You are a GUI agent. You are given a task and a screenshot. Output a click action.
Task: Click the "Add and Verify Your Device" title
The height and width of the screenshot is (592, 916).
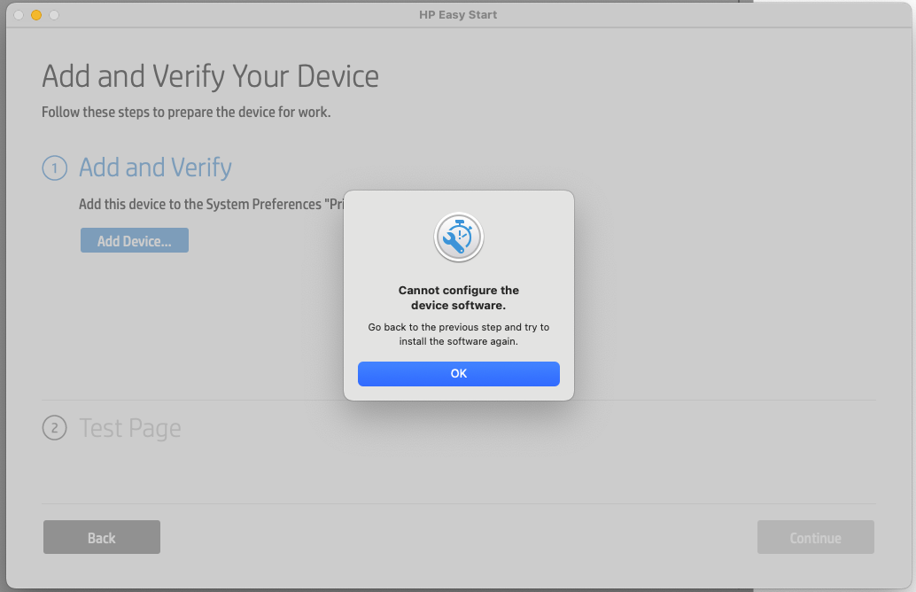click(210, 76)
